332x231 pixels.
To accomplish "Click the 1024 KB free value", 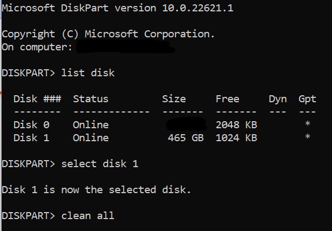I will tap(236, 138).
